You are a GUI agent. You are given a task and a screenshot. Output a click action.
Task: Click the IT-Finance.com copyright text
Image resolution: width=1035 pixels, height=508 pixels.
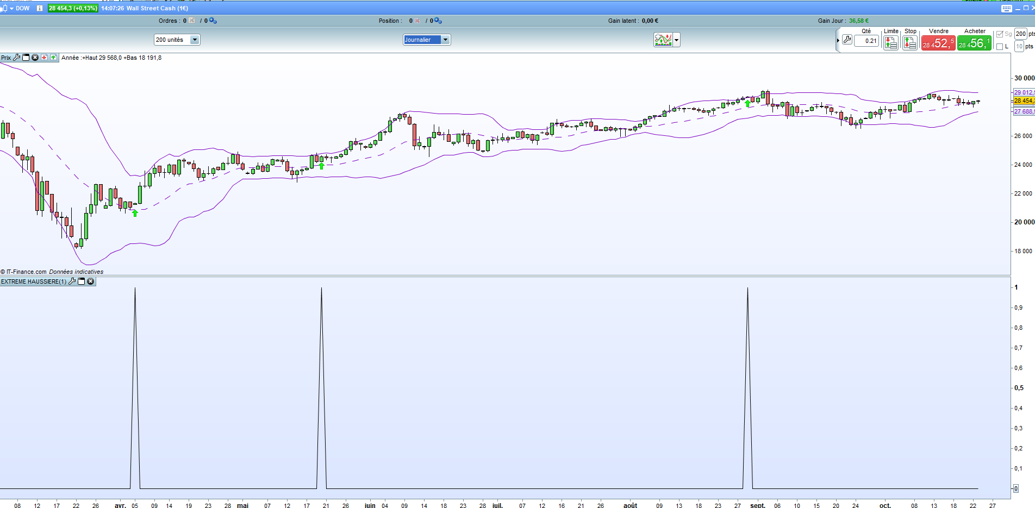[23, 272]
